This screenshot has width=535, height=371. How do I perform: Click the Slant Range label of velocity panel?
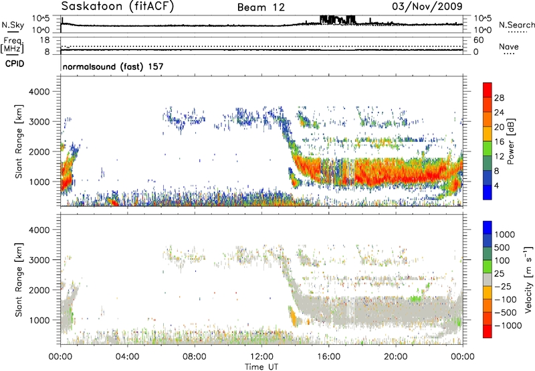click(19, 279)
